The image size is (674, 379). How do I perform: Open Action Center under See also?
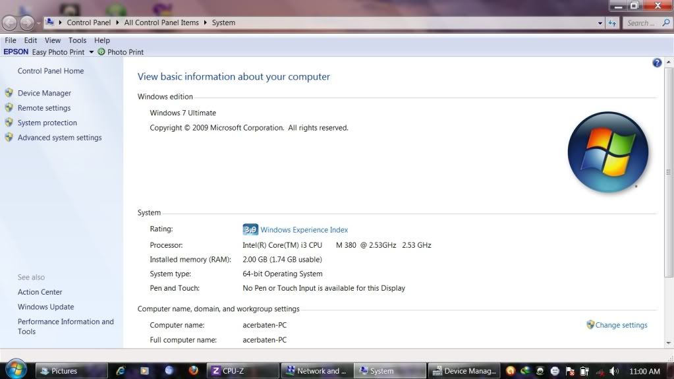(x=40, y=292)
